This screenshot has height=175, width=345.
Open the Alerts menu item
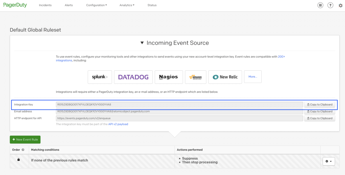click(69, 5)
